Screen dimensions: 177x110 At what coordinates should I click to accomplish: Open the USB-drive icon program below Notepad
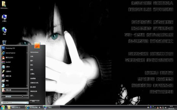[x=15, y=71]
